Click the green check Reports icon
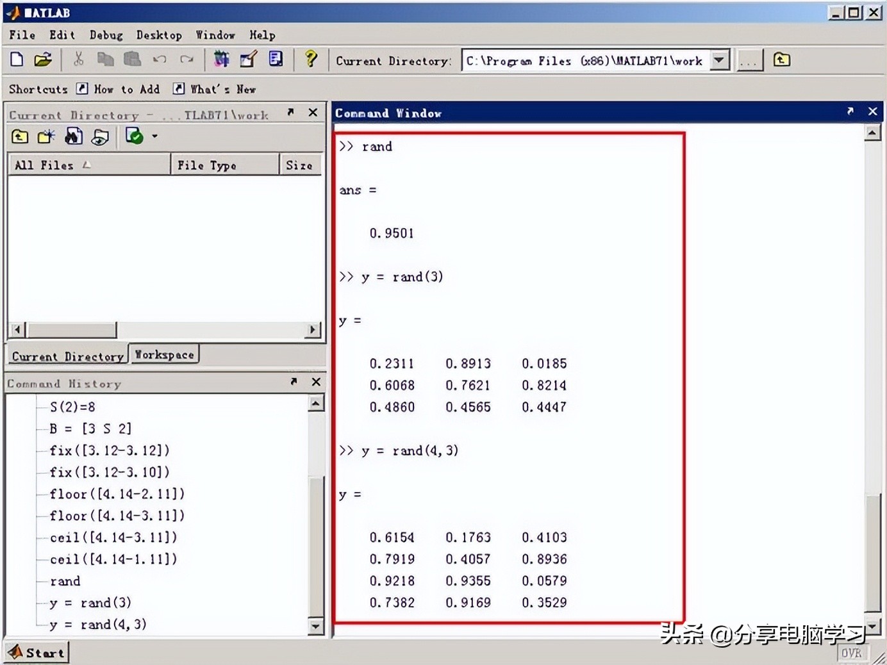The image size is (887, 665). 134,136
